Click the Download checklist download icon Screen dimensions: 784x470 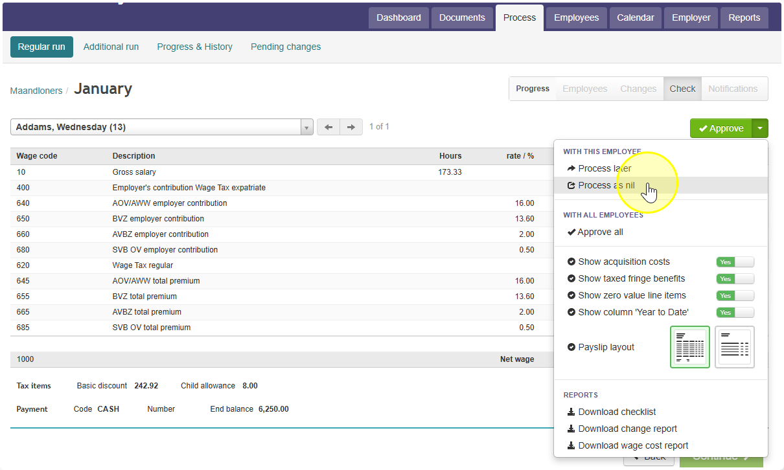click(x=571, y=412)
